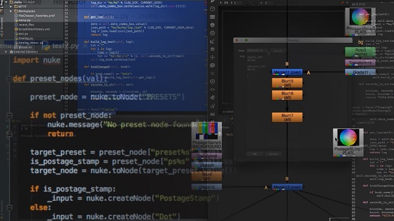Select the PostageStamp7 PLATE color wheel thumbnail
Viewport: 394px width, 221px height.
click(349, 137)
